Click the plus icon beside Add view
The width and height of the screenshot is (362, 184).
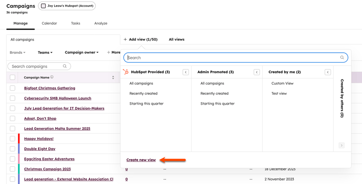[x=125, y=40]
